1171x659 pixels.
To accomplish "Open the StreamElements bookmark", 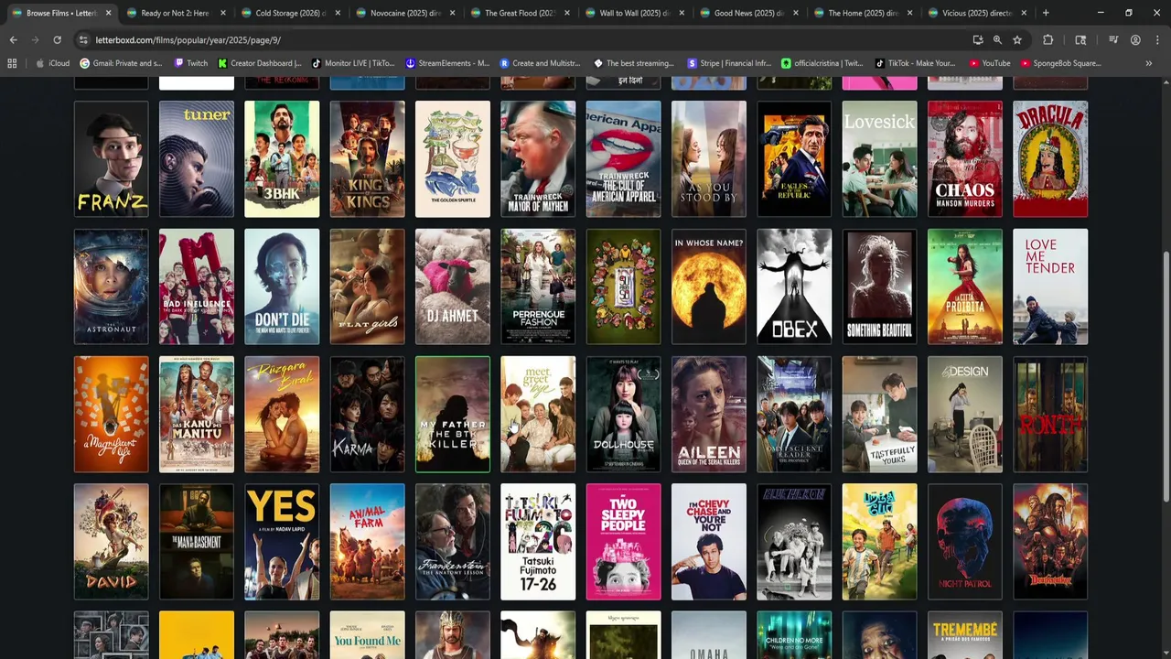I will point(447,63).
